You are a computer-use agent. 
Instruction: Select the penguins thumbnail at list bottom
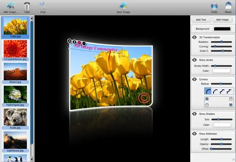click(15, 158)
